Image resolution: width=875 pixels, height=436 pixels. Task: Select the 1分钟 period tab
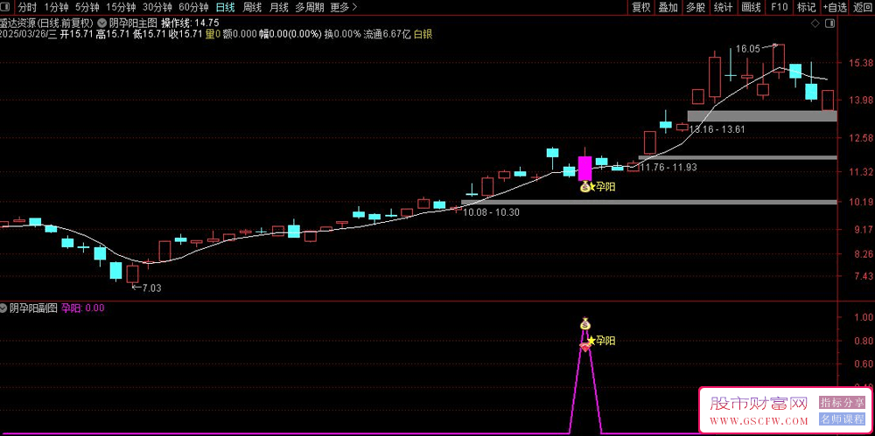tap(56, 7)
